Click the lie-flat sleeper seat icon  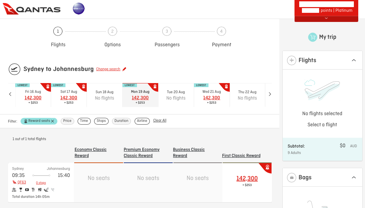[46, 189]
